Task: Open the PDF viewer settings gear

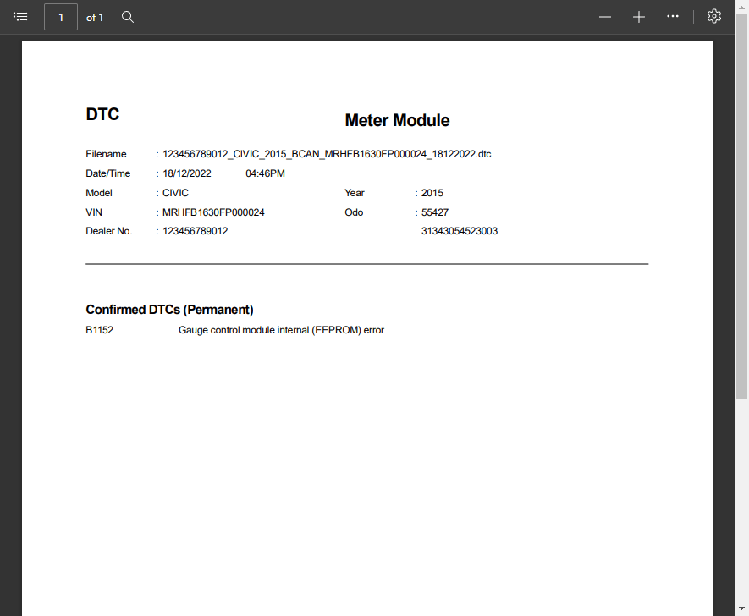Action: pyautogui.click(x=714, y=16)
